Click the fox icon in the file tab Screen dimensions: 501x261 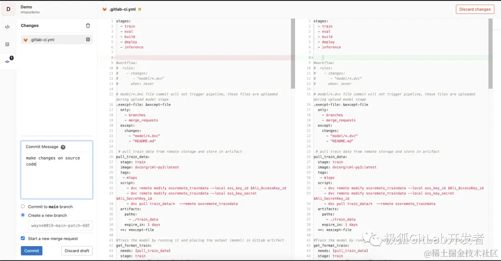pyautogui.click(x=104, y=9)
